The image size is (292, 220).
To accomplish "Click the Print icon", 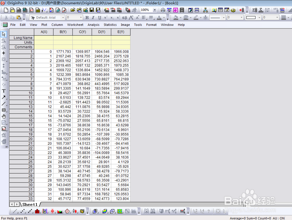I will (x=163, y=10).
